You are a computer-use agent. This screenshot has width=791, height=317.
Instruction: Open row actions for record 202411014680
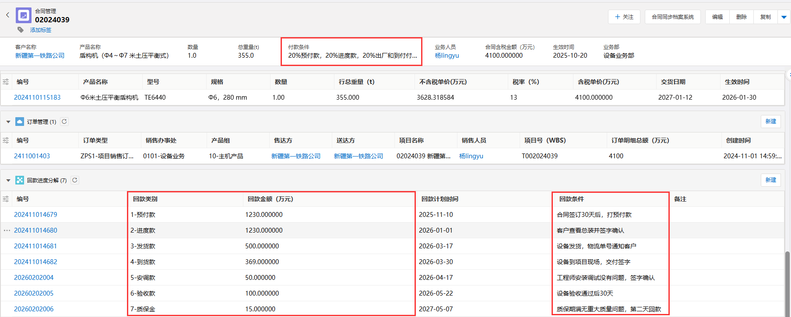[7, 230]
